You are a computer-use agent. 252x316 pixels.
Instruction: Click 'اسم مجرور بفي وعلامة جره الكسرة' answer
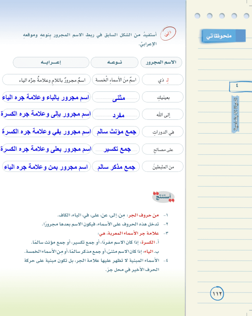click(x=46, y=131)
